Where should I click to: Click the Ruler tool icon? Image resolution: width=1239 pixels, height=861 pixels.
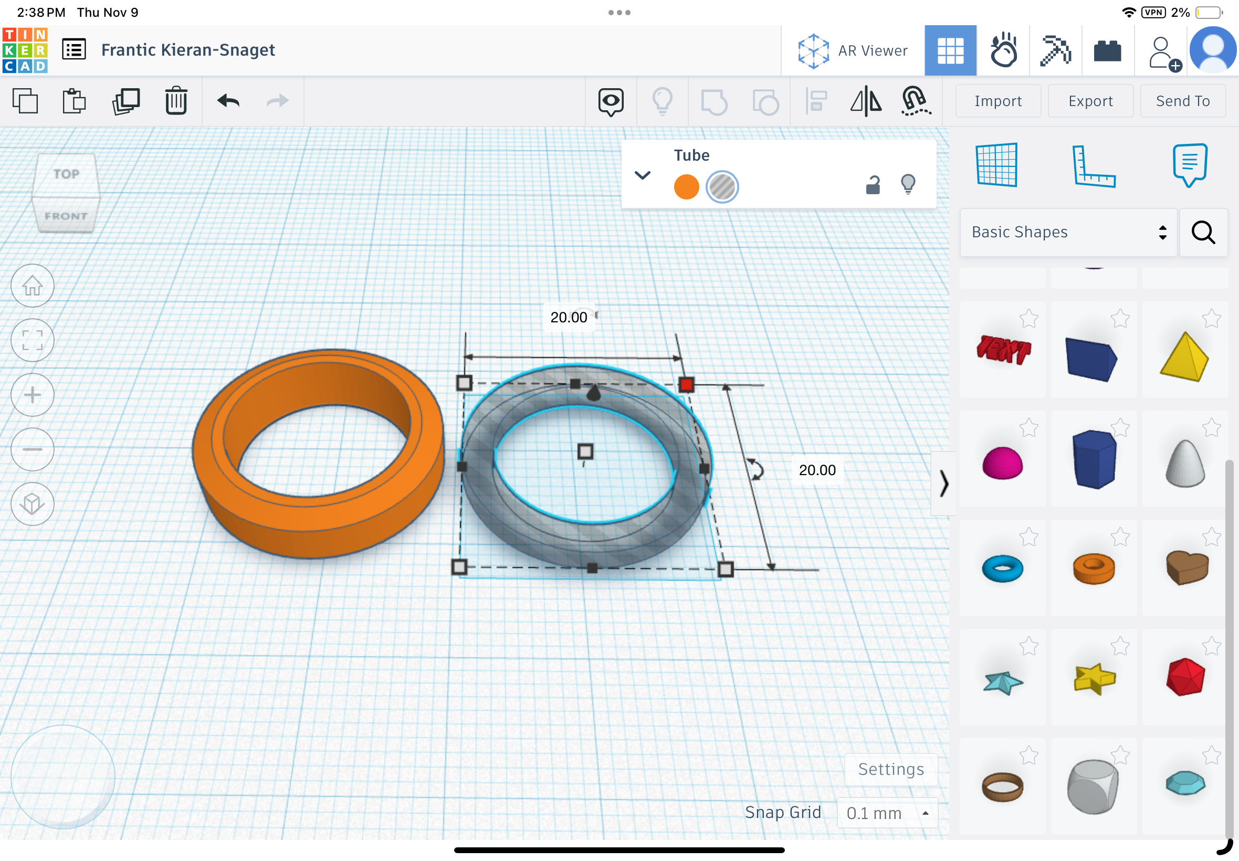tap(1093, 165)
